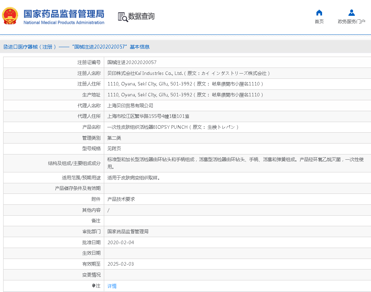The width and height of the screenshot is (371, 292).
Task: Open the 政务服务门户 portal entry
Action: [351, 21]
